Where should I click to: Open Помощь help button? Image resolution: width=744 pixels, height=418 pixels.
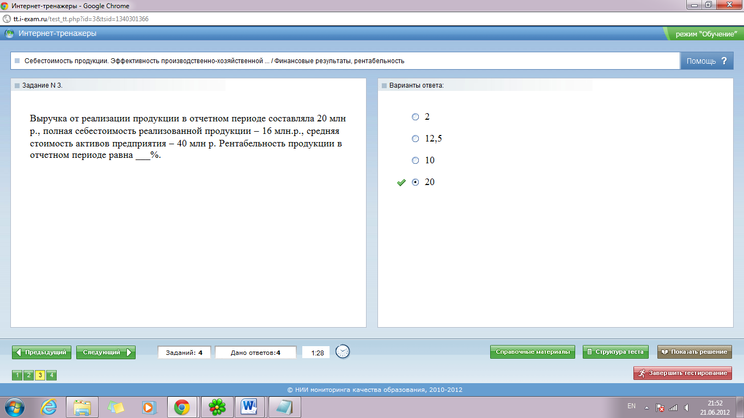(x=706, y=61)
